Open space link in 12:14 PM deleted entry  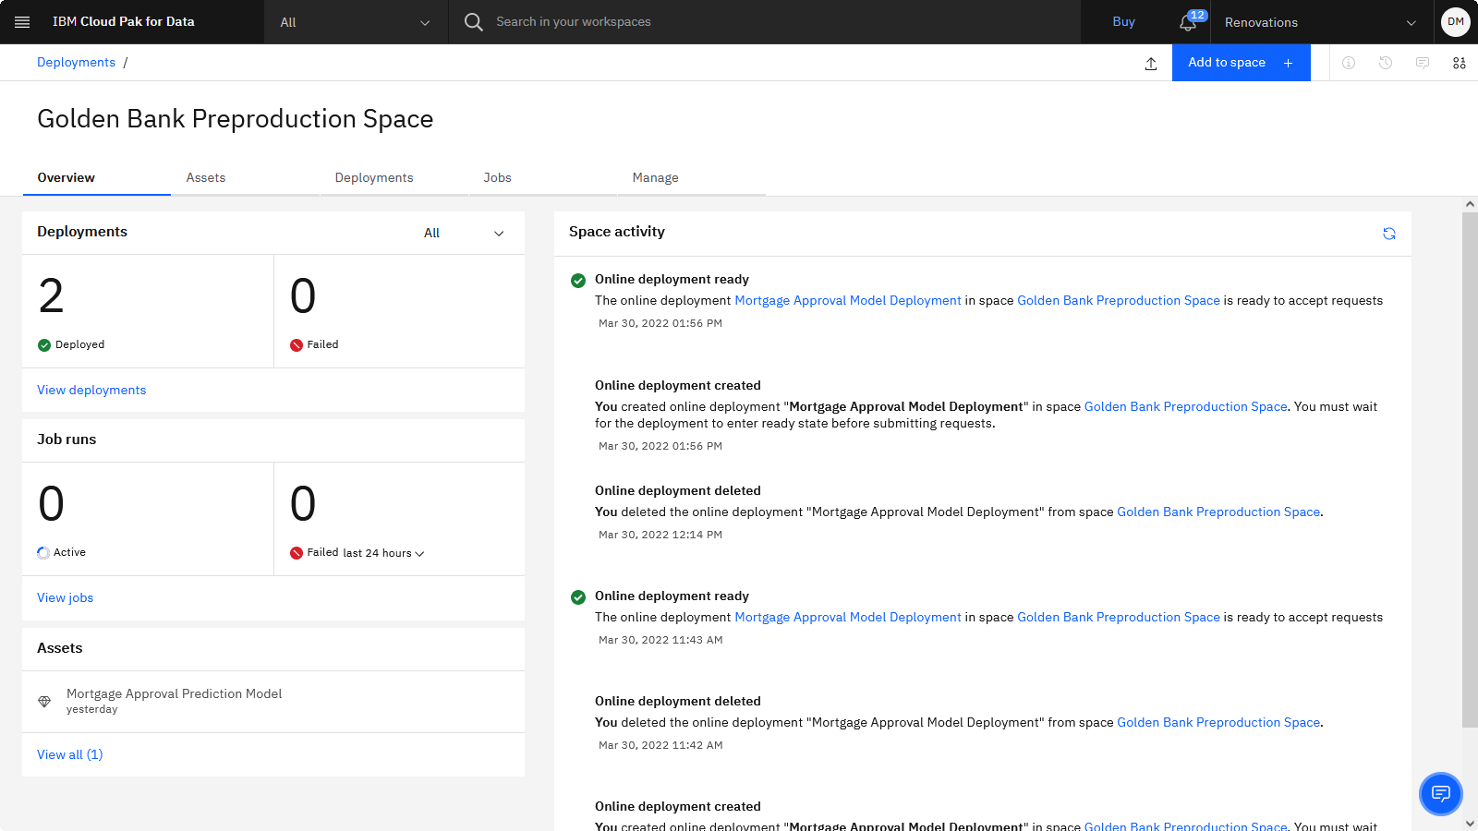click(1218, 512)
